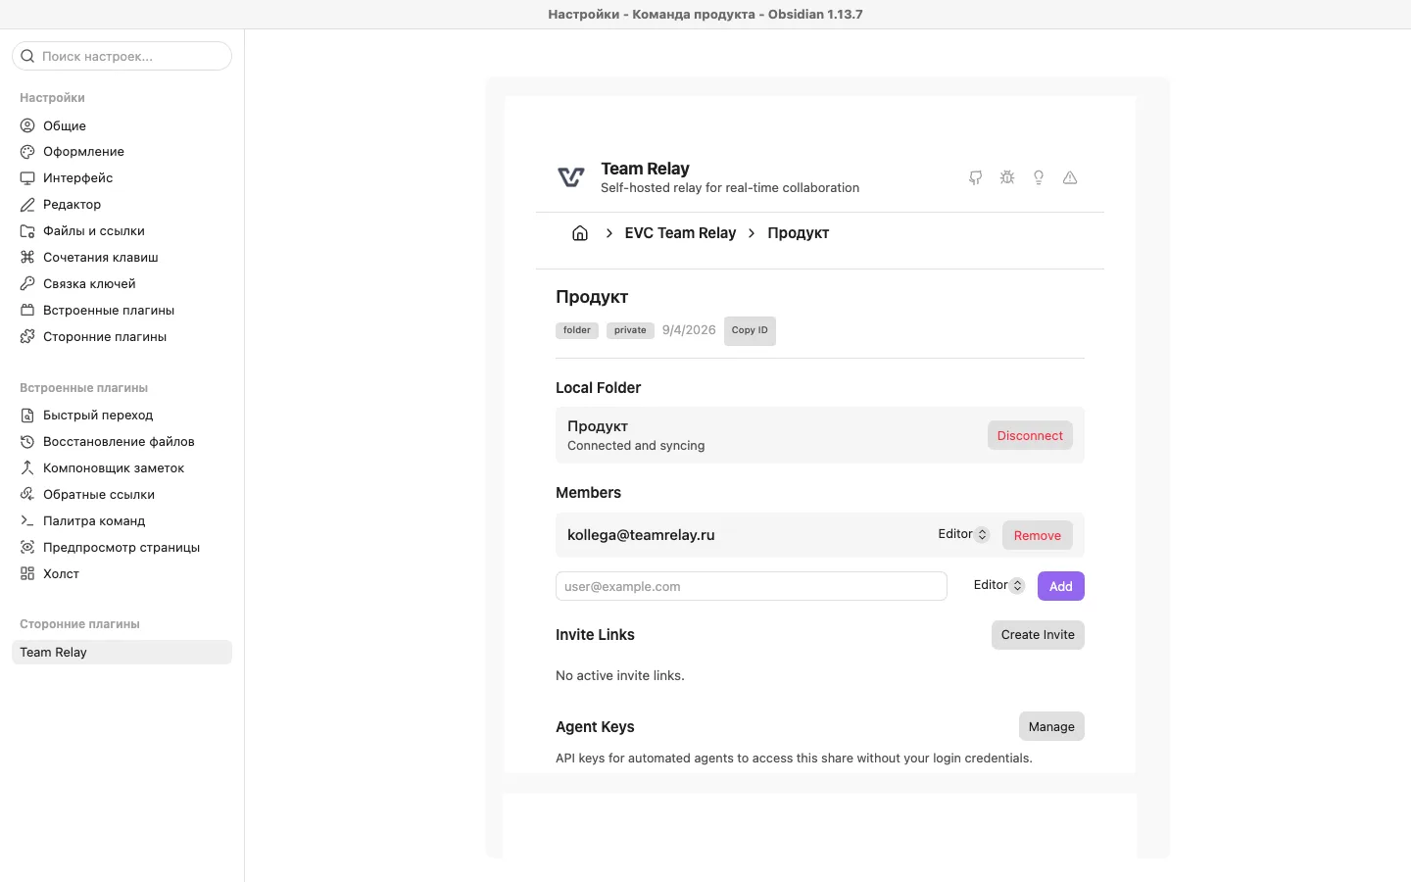The image size is (1411, 882).
Task: Disconnect the Продукт local folder
Action: click(1030, 435)
